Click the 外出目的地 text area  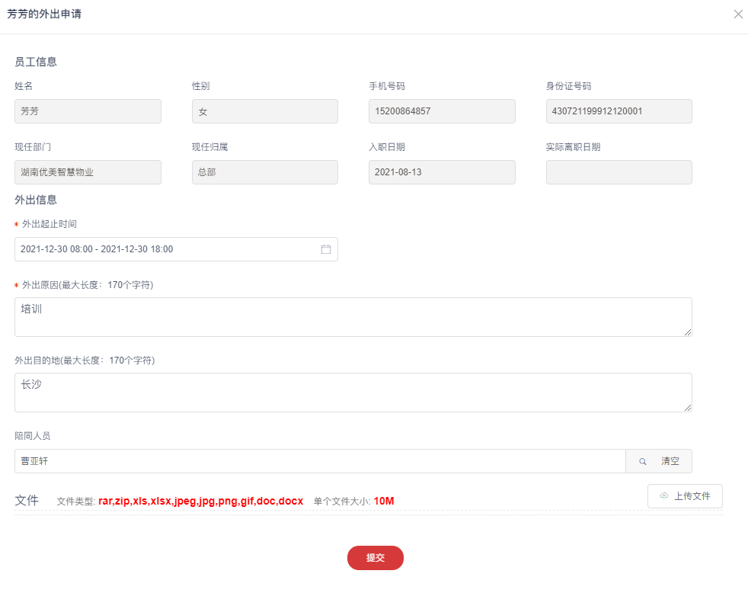[x=353, y=392]
